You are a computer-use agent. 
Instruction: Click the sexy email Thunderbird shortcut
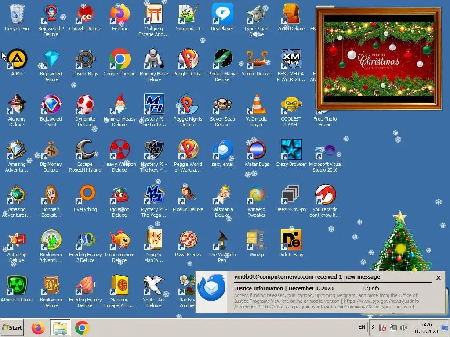tap(222, 153)
